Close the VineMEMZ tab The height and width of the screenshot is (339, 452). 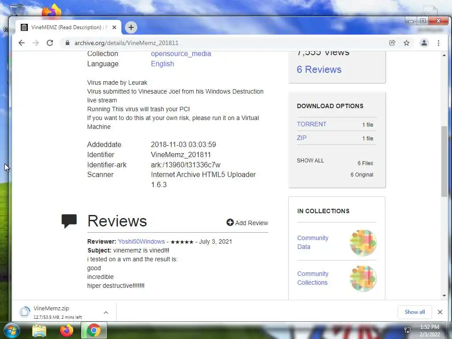114,27
